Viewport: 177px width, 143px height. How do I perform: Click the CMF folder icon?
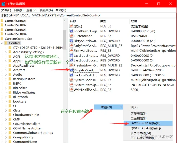(10, 119)
